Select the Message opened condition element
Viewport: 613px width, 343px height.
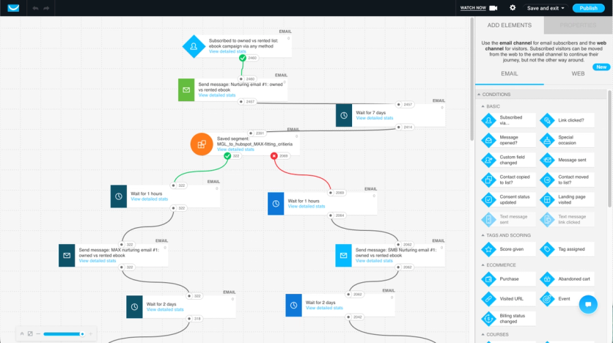click(508, 140)
